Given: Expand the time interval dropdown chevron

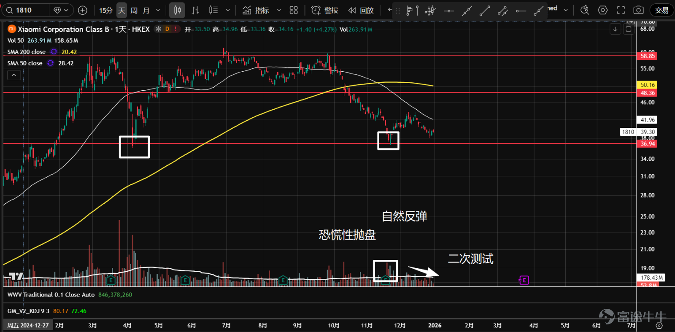Looking at the screenshot, I should (x=158, y=10).
